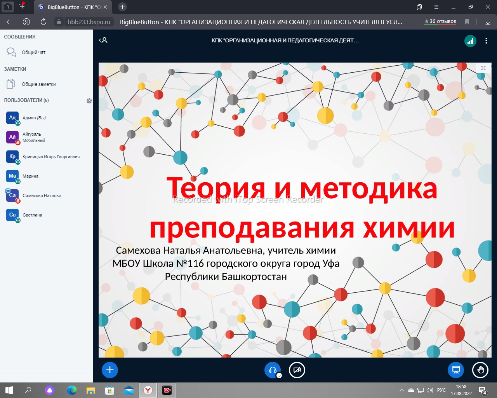Screen dimensions: 497x398
Task: Open Yandex browser bookmark icon
Action: 467,22
